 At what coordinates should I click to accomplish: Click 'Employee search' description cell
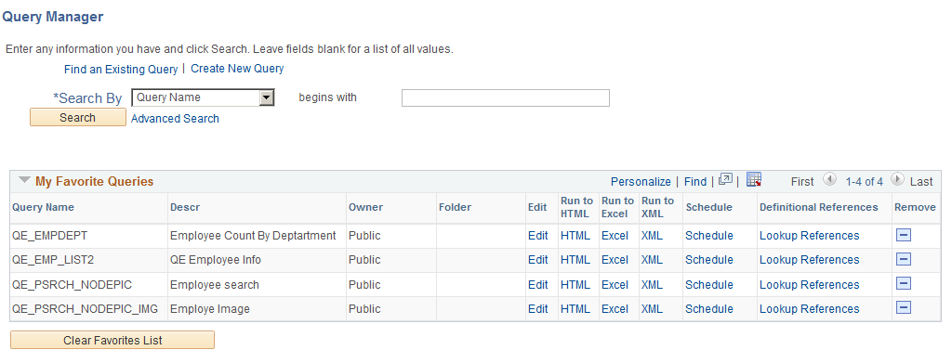point(215,285)
